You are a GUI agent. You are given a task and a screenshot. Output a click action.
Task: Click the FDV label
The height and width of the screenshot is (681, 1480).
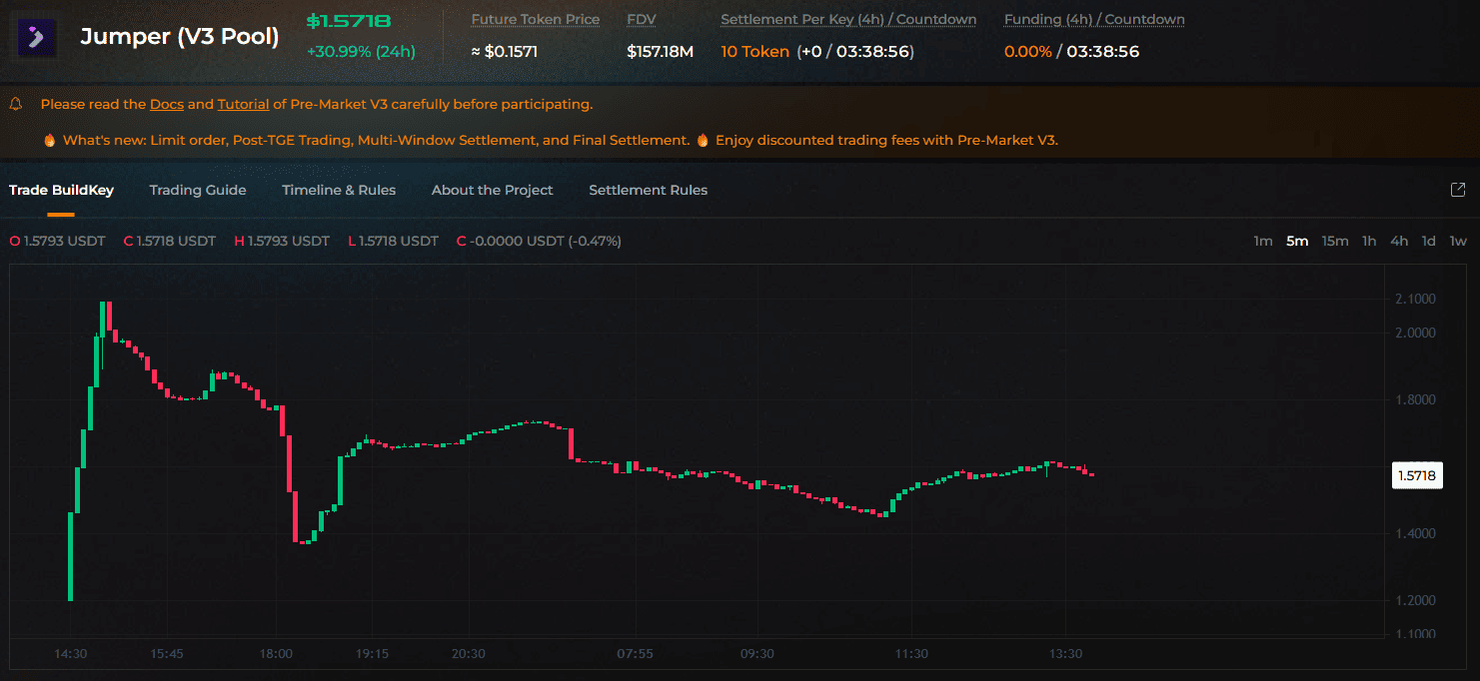pos(642,19)
